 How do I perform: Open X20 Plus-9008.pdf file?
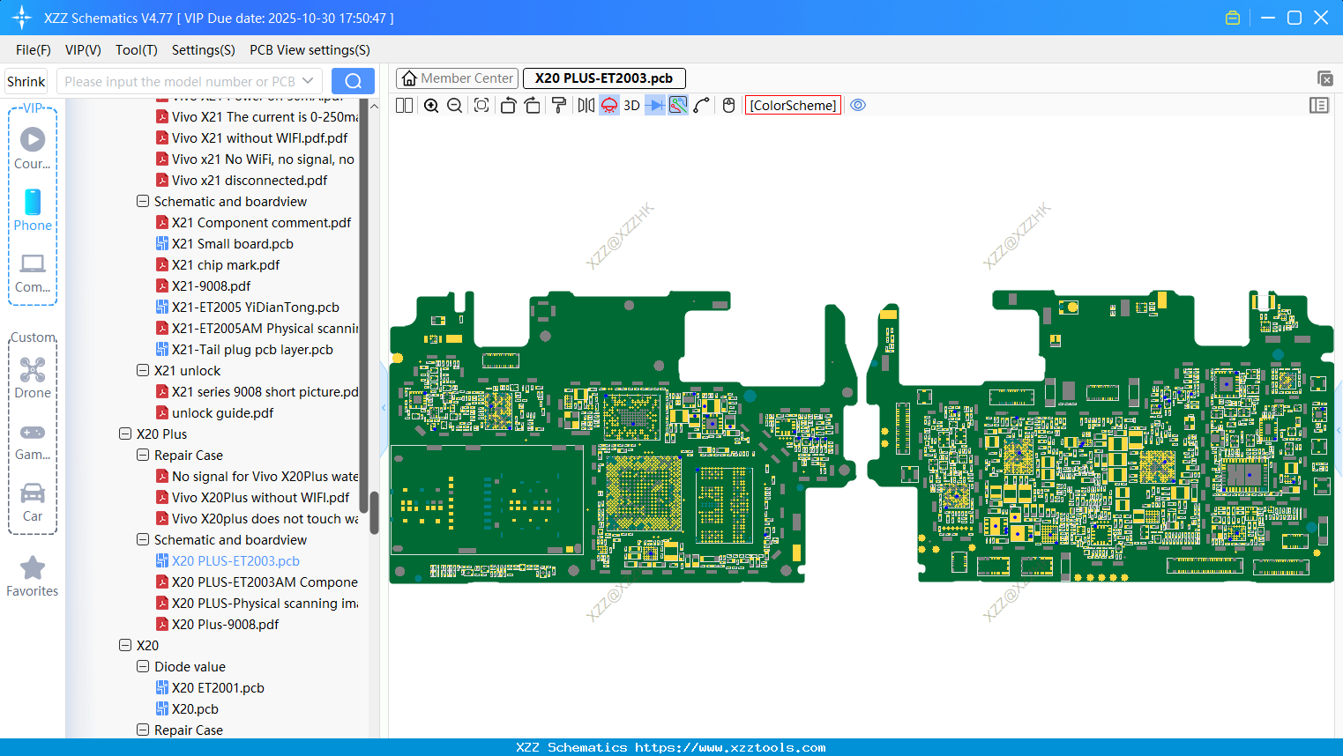225,624
